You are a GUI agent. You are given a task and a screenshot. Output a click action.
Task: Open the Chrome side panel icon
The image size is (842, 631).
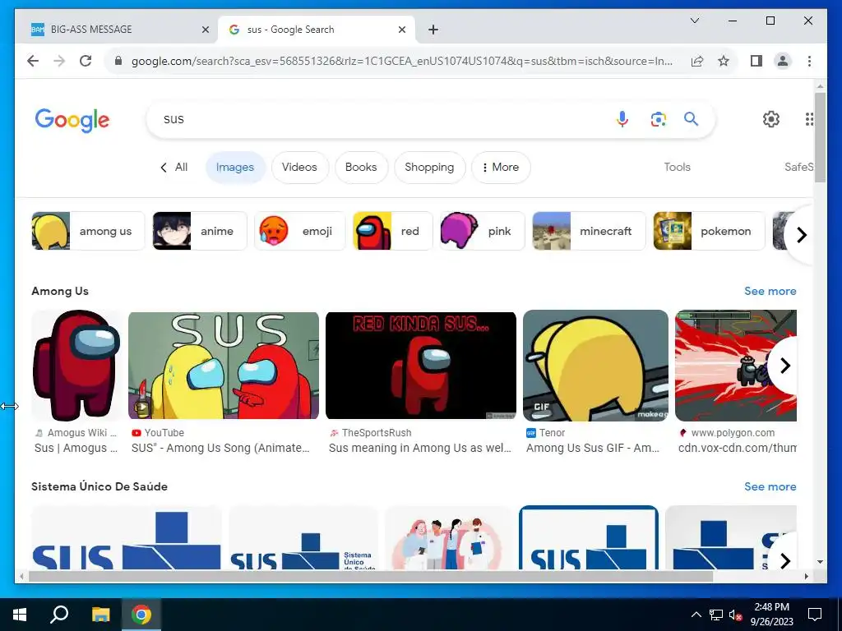pyautogui.click(x=756, y=61)
